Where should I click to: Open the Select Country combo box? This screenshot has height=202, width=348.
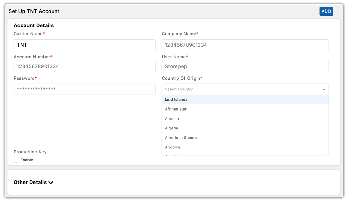(x=245, y=89)
